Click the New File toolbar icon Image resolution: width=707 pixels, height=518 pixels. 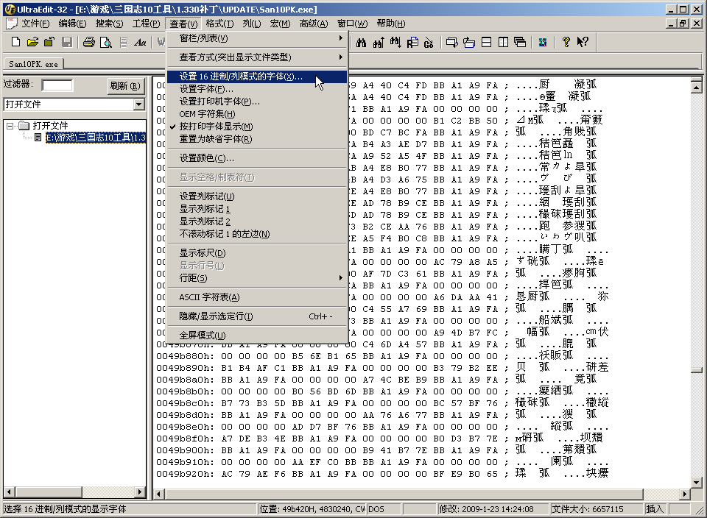tap(15, 43)
